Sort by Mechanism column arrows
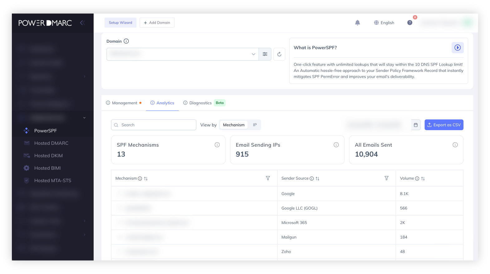The height and width of the screenshot is (274, 490). pos(146,178)
